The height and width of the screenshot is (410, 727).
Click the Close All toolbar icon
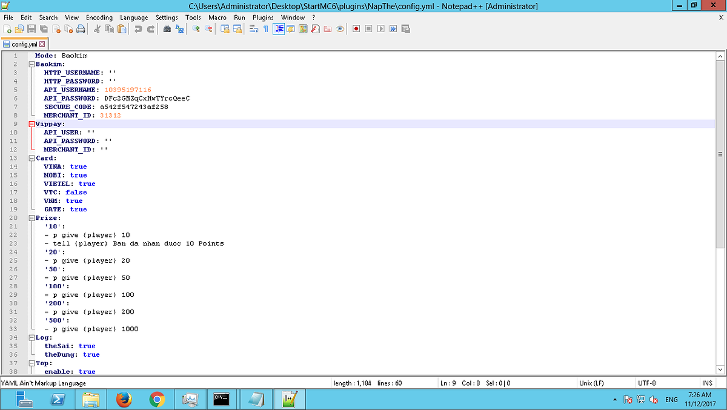click(68, 28)
